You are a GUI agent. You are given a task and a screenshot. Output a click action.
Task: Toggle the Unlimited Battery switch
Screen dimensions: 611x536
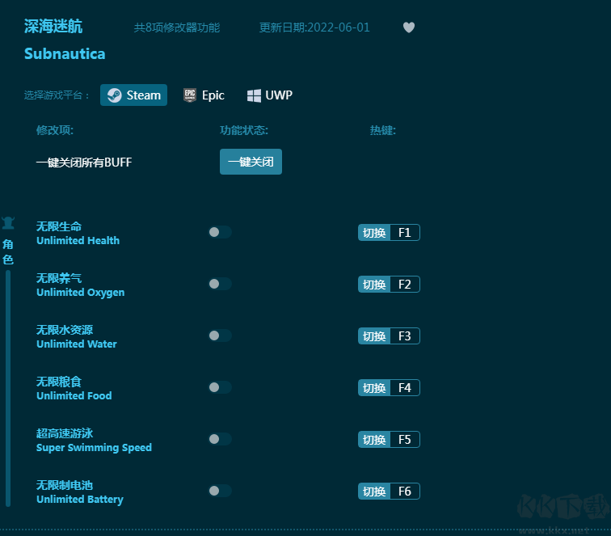pyautogui.click(x=220, y=491)
